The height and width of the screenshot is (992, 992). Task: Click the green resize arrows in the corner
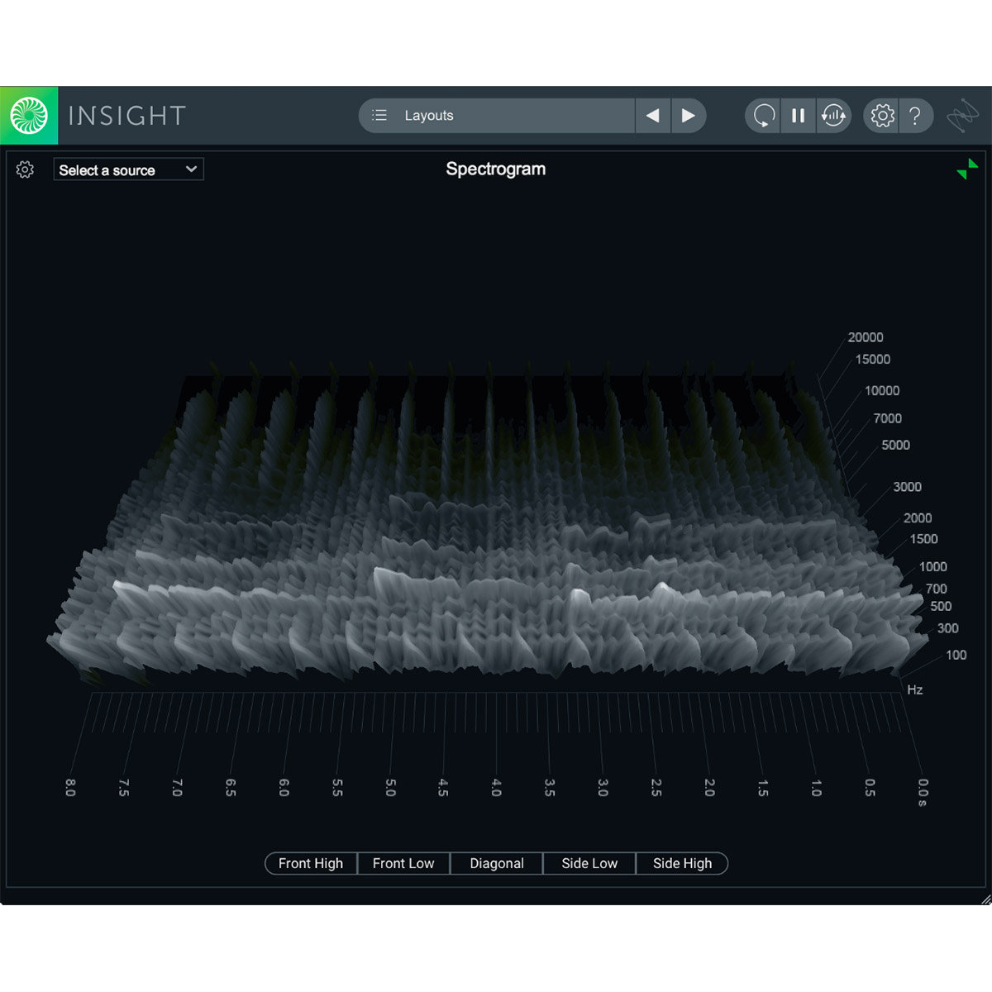[x=967, y=168]
